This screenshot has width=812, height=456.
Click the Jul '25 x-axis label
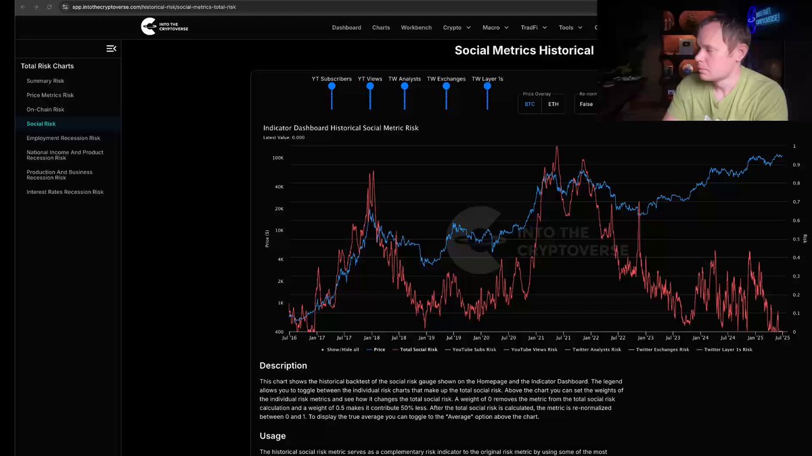pyautogui.click(x=782, y=338)
